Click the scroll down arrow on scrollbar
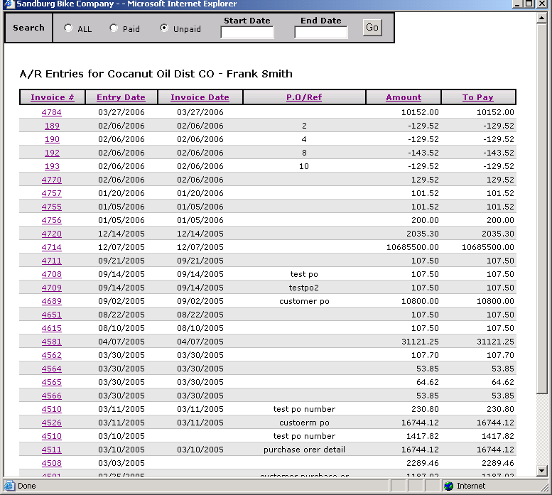Image resolution: width=552 pixels, height=495 pixels. coord(542,470)
